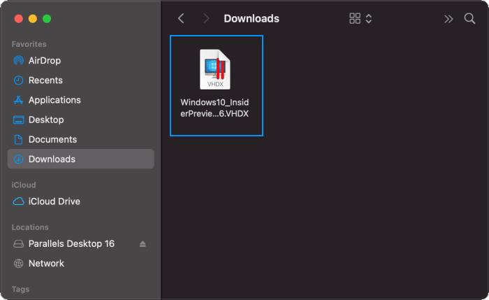Viewport: 489px width, 300px height.
Task: Select Downloads in the Favorites sidebar
Action: pyautogui.click(x=52, y=159)
